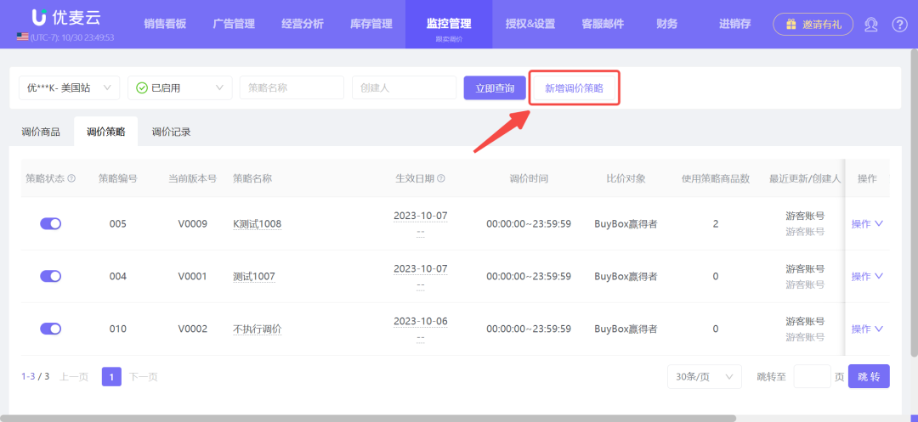Click the vertical scrollbar on right
Screen dimensions: 918x422
[915, 204]
